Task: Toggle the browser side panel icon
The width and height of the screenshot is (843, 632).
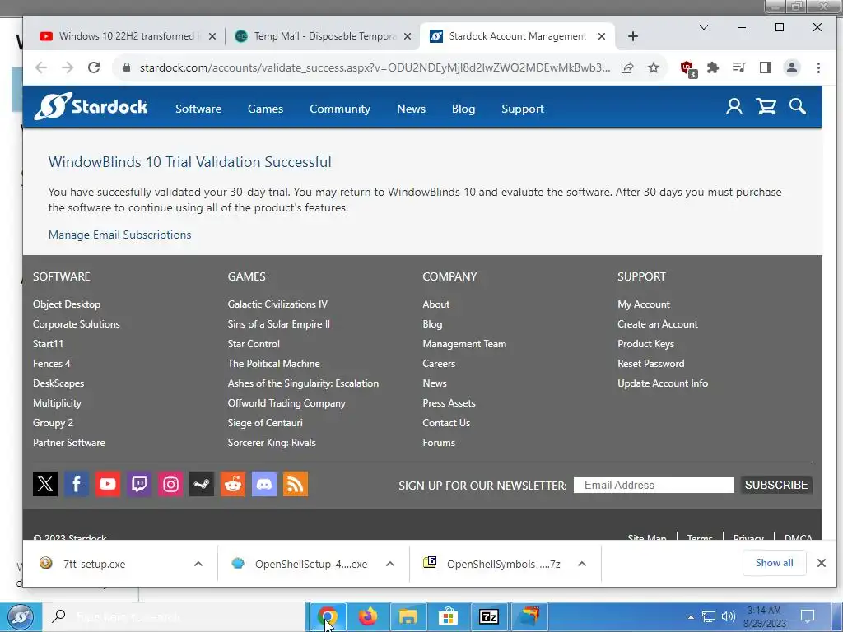Action: (x=766, y=67)
